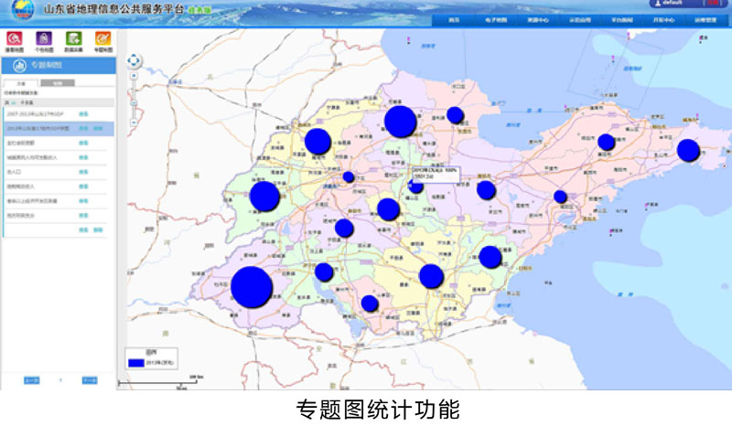Click the blue circle over Jining
Screen dimensions: 732x426
point(324,272)
